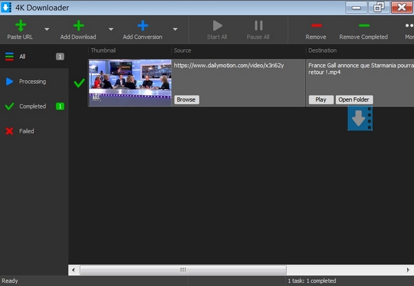This screenshot has height=286, width=414.
Task: Click the Start All play icon
Action: 217,26
